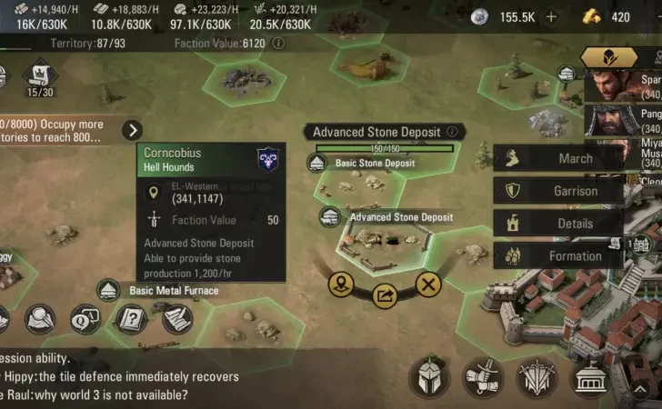Expand the occupy territories quest arrow

pos(132,130)
